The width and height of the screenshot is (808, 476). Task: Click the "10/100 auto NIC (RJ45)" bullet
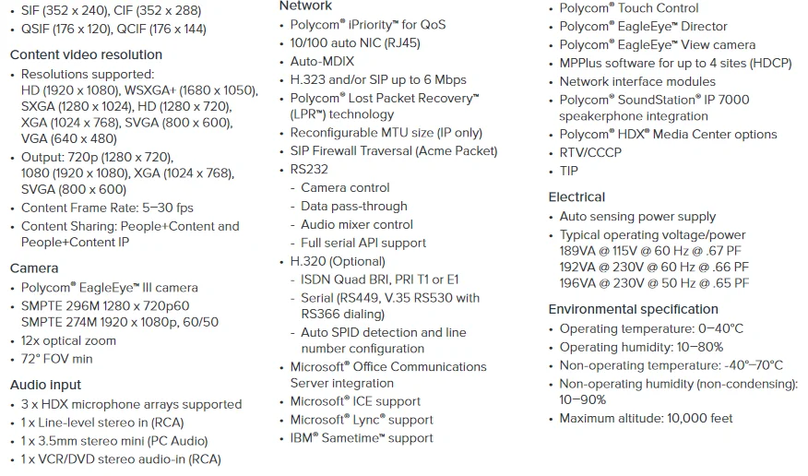351,42
